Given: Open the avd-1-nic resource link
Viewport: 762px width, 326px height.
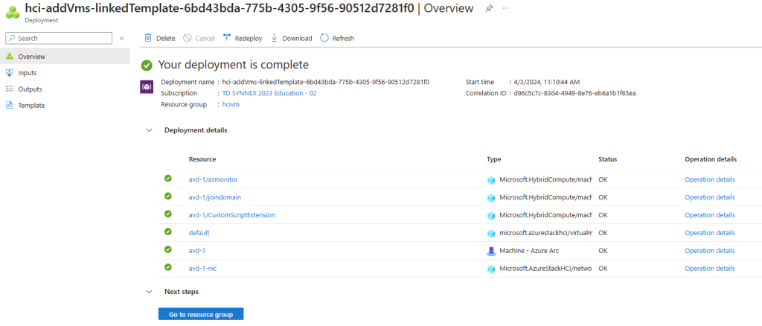Looking at the screenshot, I should [202, 268].
